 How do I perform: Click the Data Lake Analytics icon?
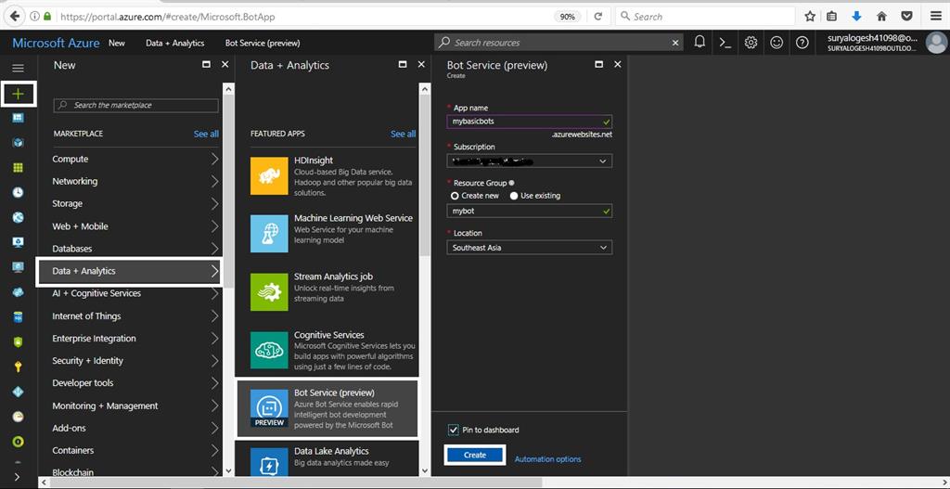click(x=269, y=462)
